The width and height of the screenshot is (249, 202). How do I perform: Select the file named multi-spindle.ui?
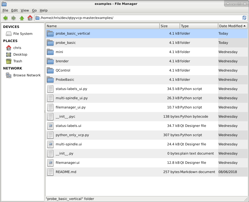coord(69,144)
